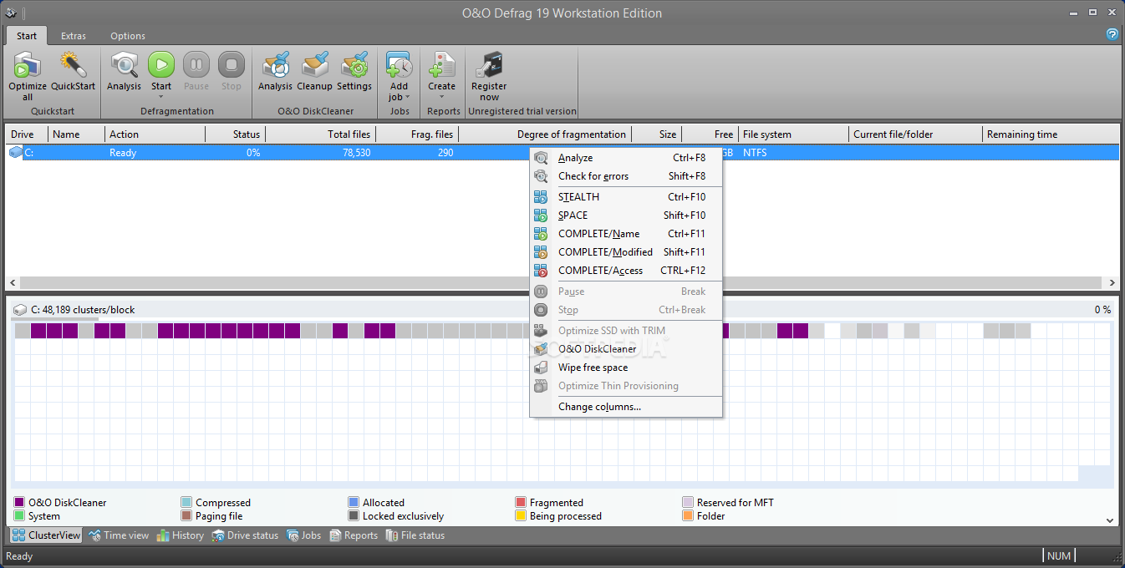Image resolution: width=1125 pixels, height=568 pixels.
Task: Select Change columns... in context menu
Action: click(626, 407)
